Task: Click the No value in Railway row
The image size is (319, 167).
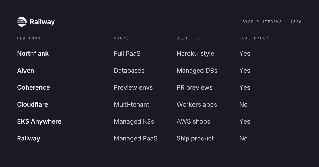Action: click(x=244, y=138)
